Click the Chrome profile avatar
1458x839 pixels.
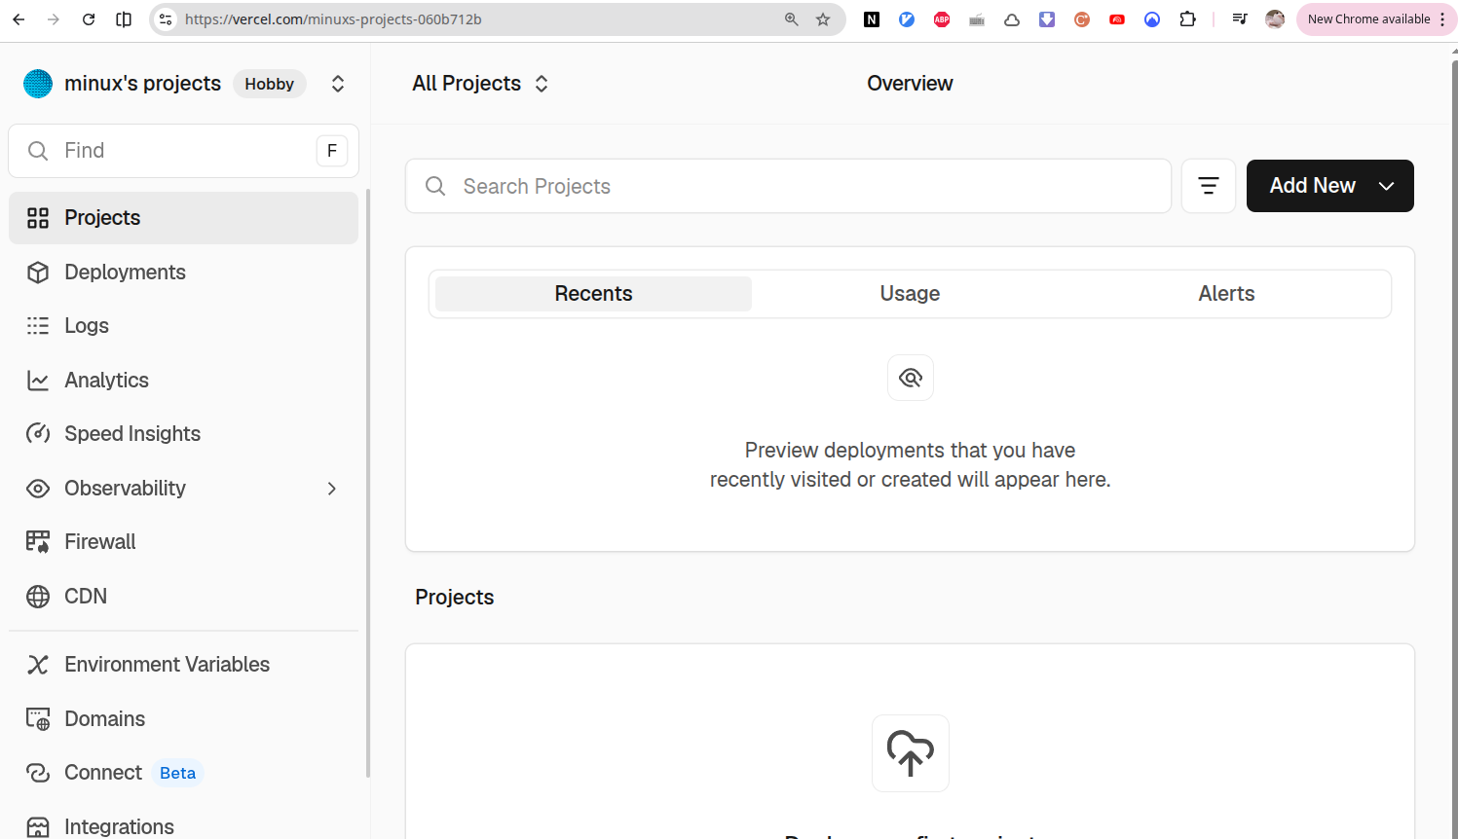coord(1275,19)
